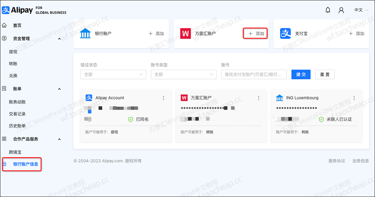Screen dimensions: 375x197
Task: Click the 已同名 status text
Action: coord(142,119)
